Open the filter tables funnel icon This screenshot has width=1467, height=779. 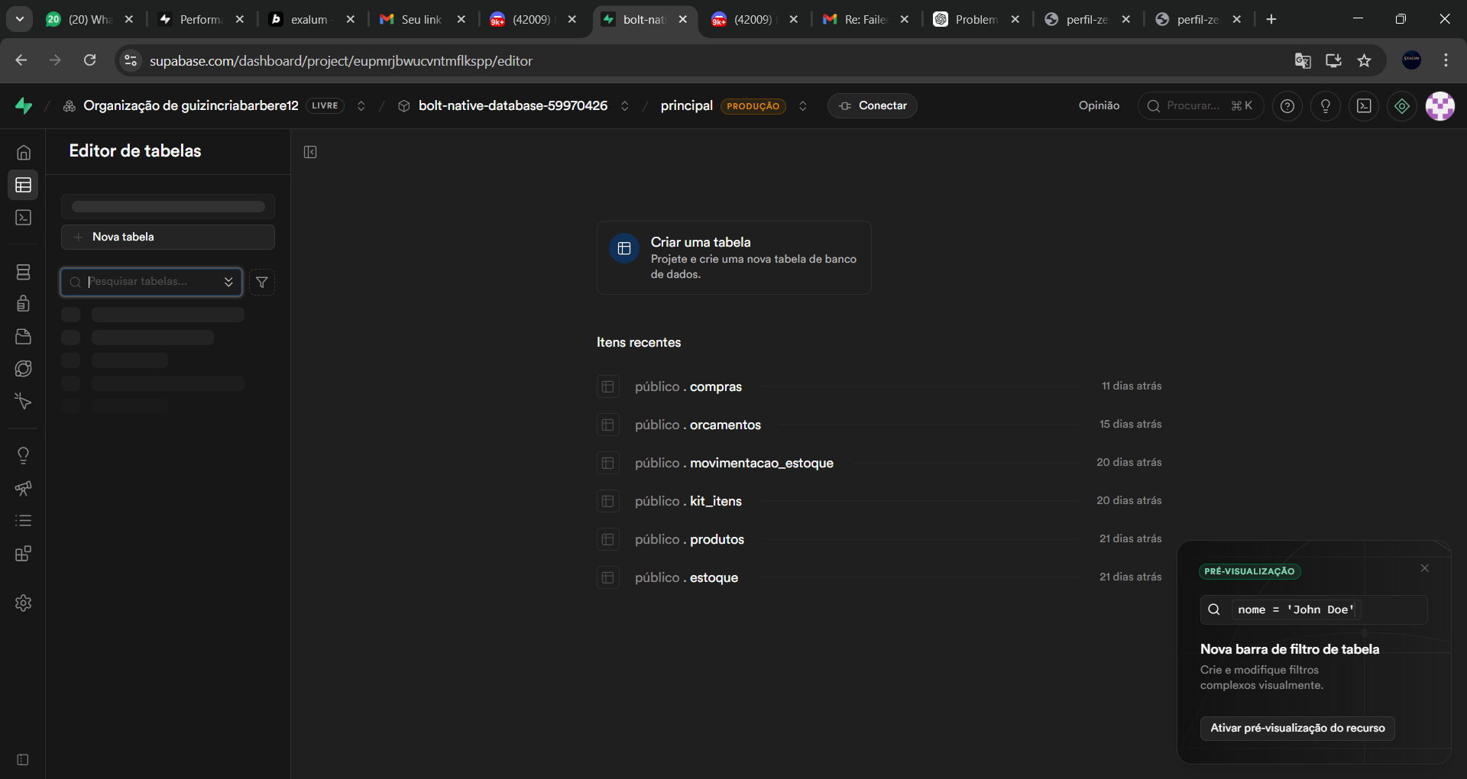pos(262,283)
